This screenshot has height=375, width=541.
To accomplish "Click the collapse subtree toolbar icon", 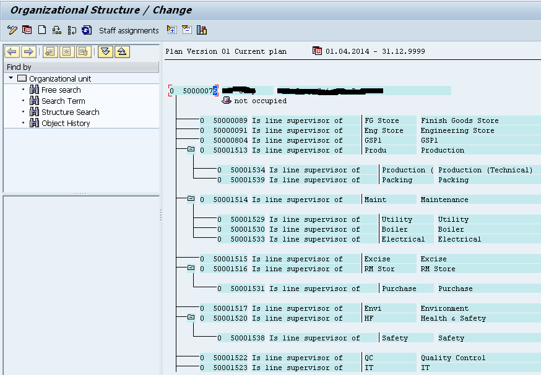I will coord(186,30).
